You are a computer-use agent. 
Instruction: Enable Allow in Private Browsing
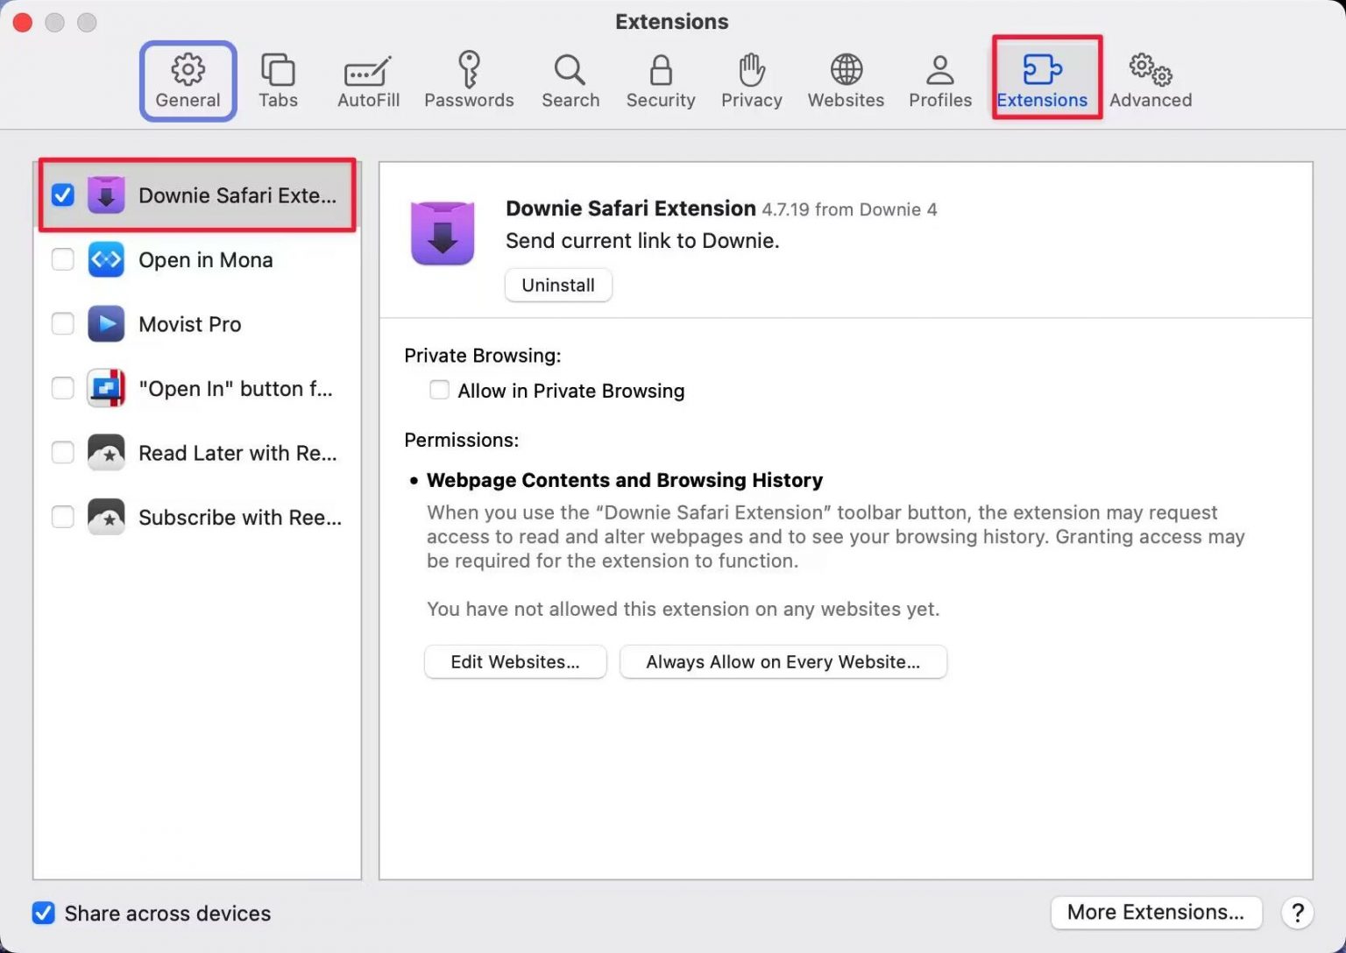(x=439, y=390)
